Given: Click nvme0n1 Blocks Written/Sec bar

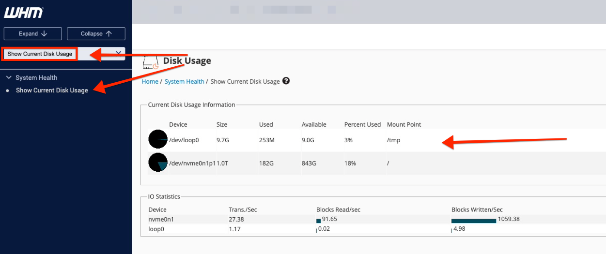Looking at the screenshot, I should click(473, 221).
